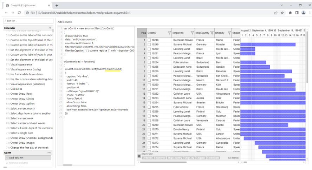The image size is (312, 170).
Task: Tick the checkbox next to order 10255
Action: click(149, 67)
